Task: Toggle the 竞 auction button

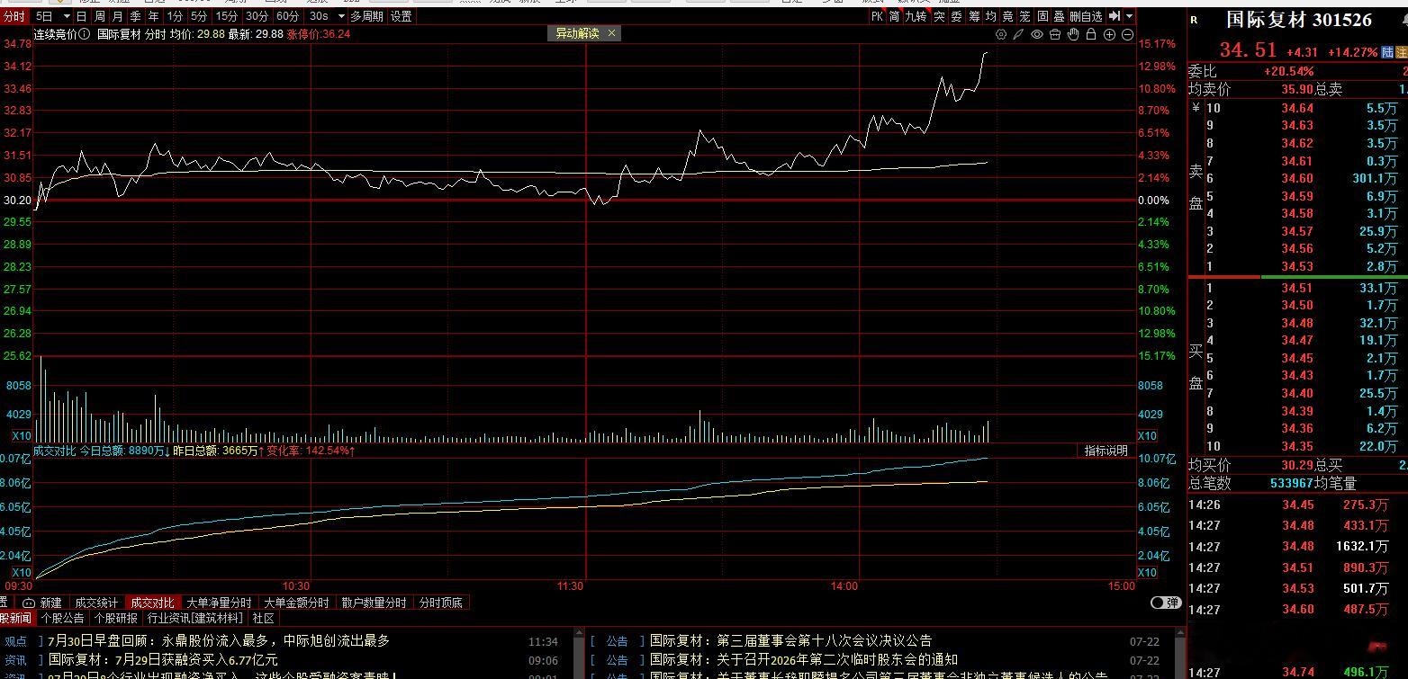Action: point(1008,16)
